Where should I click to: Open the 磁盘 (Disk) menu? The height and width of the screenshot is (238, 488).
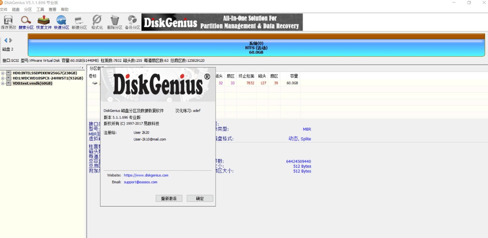point(16,9)
